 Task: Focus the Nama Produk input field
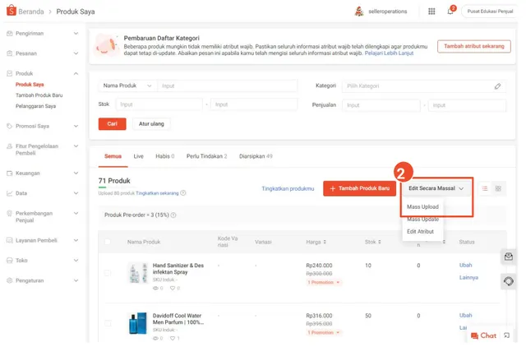[x=228, y=86]
